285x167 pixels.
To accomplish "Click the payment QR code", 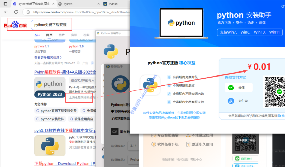I will 274,92.
